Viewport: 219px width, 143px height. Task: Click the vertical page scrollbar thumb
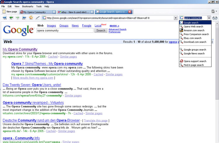[217, 62]
